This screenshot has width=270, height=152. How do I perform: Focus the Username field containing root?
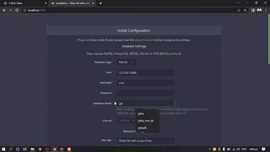point(145,83)
